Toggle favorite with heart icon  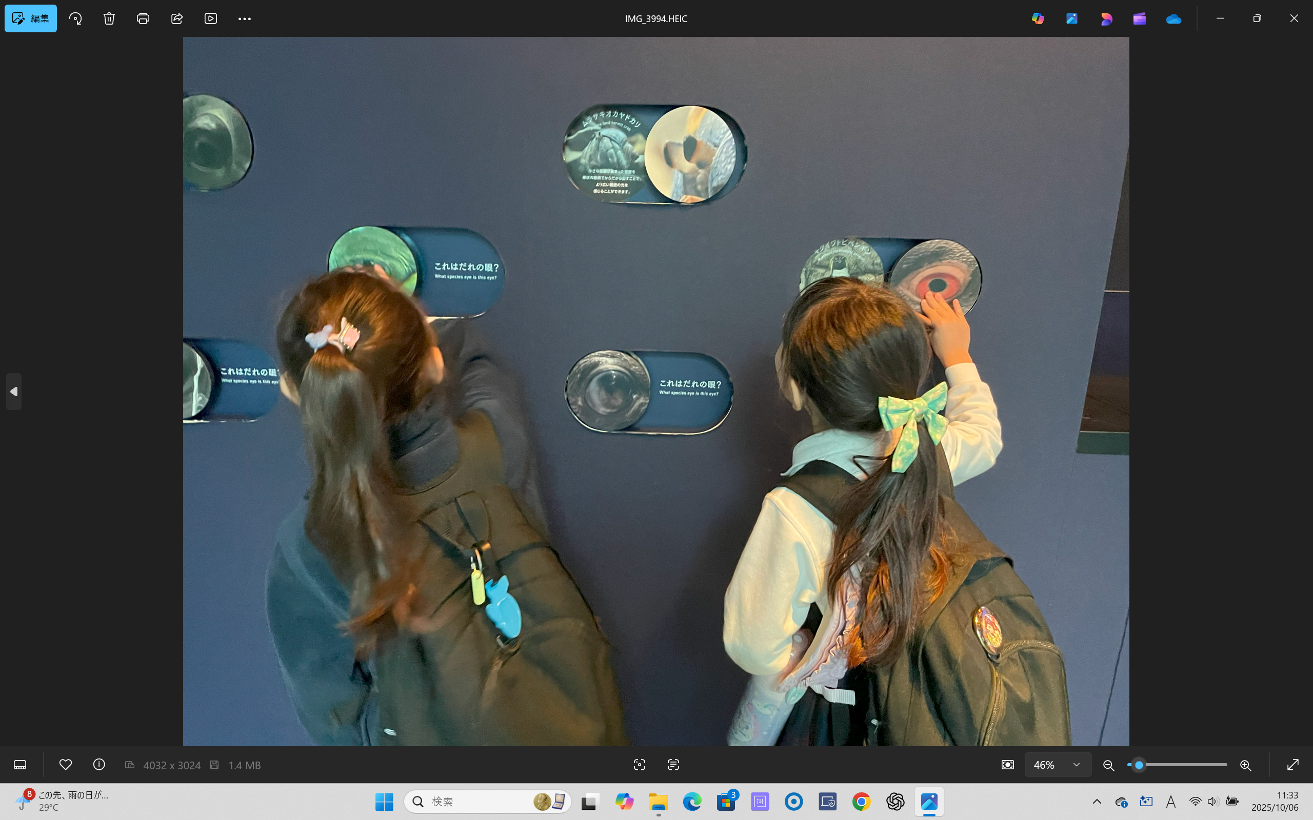pyautogui.click(x=66, y=765)
